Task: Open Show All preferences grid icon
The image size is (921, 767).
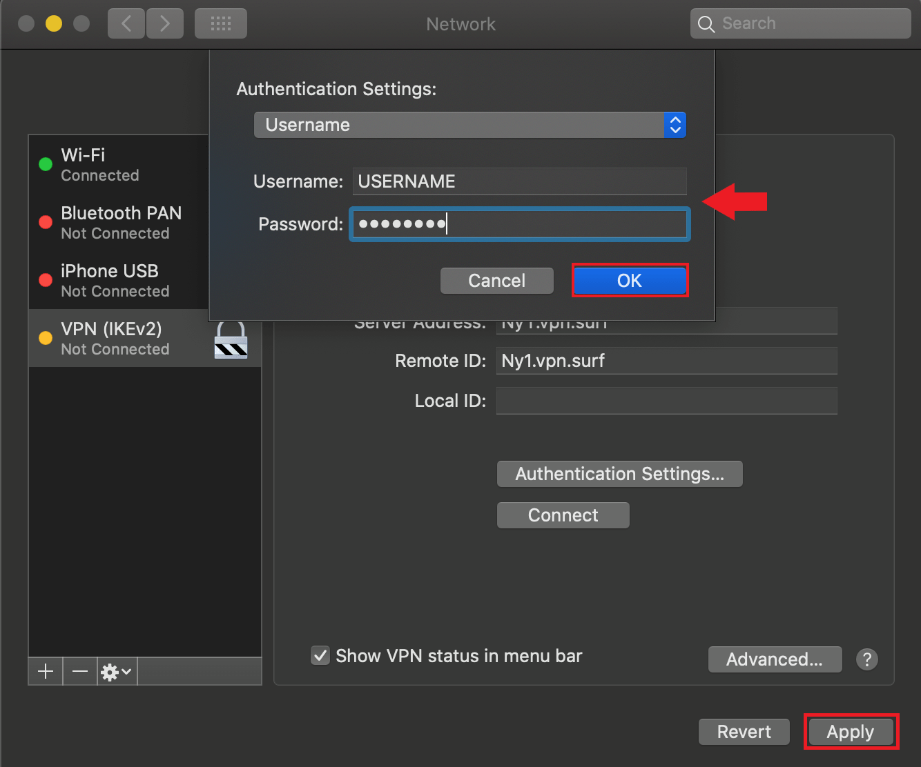Action: click(220, 23)
